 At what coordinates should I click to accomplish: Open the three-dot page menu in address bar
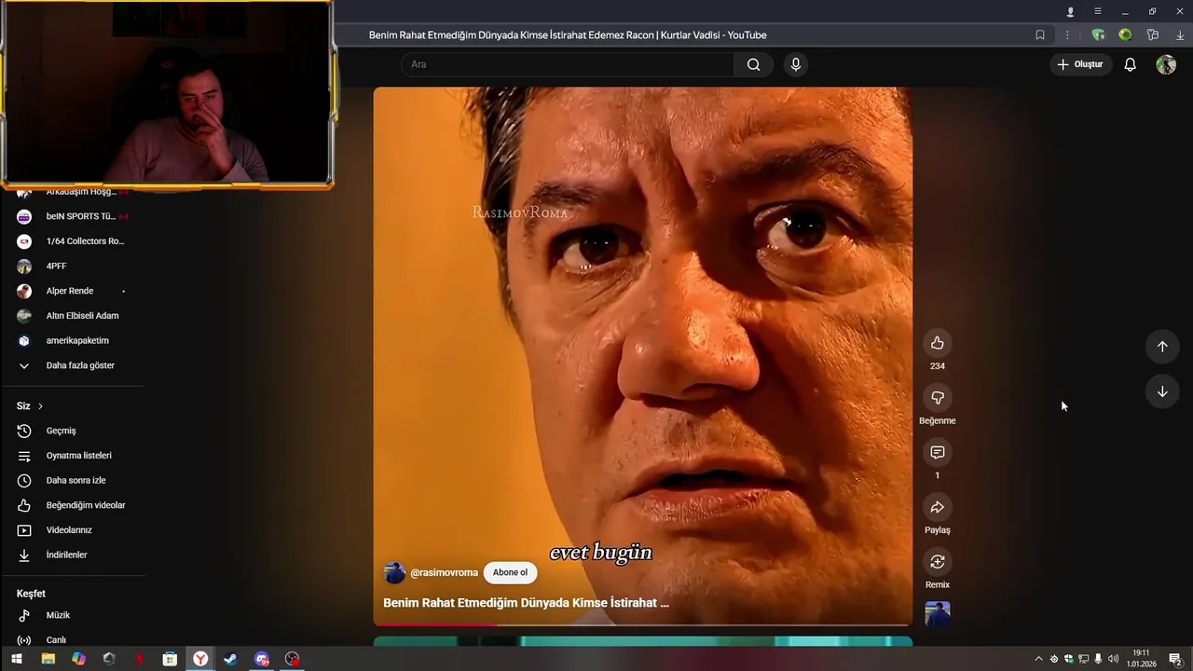point(1067,35)
